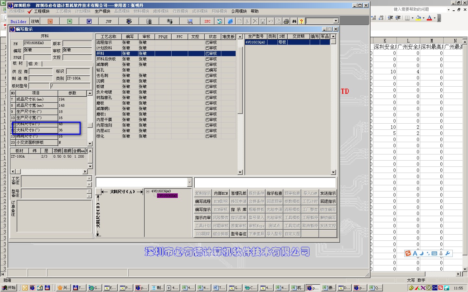
Task: Click the 回退指示 button
Action: click(x=328, y=201)
